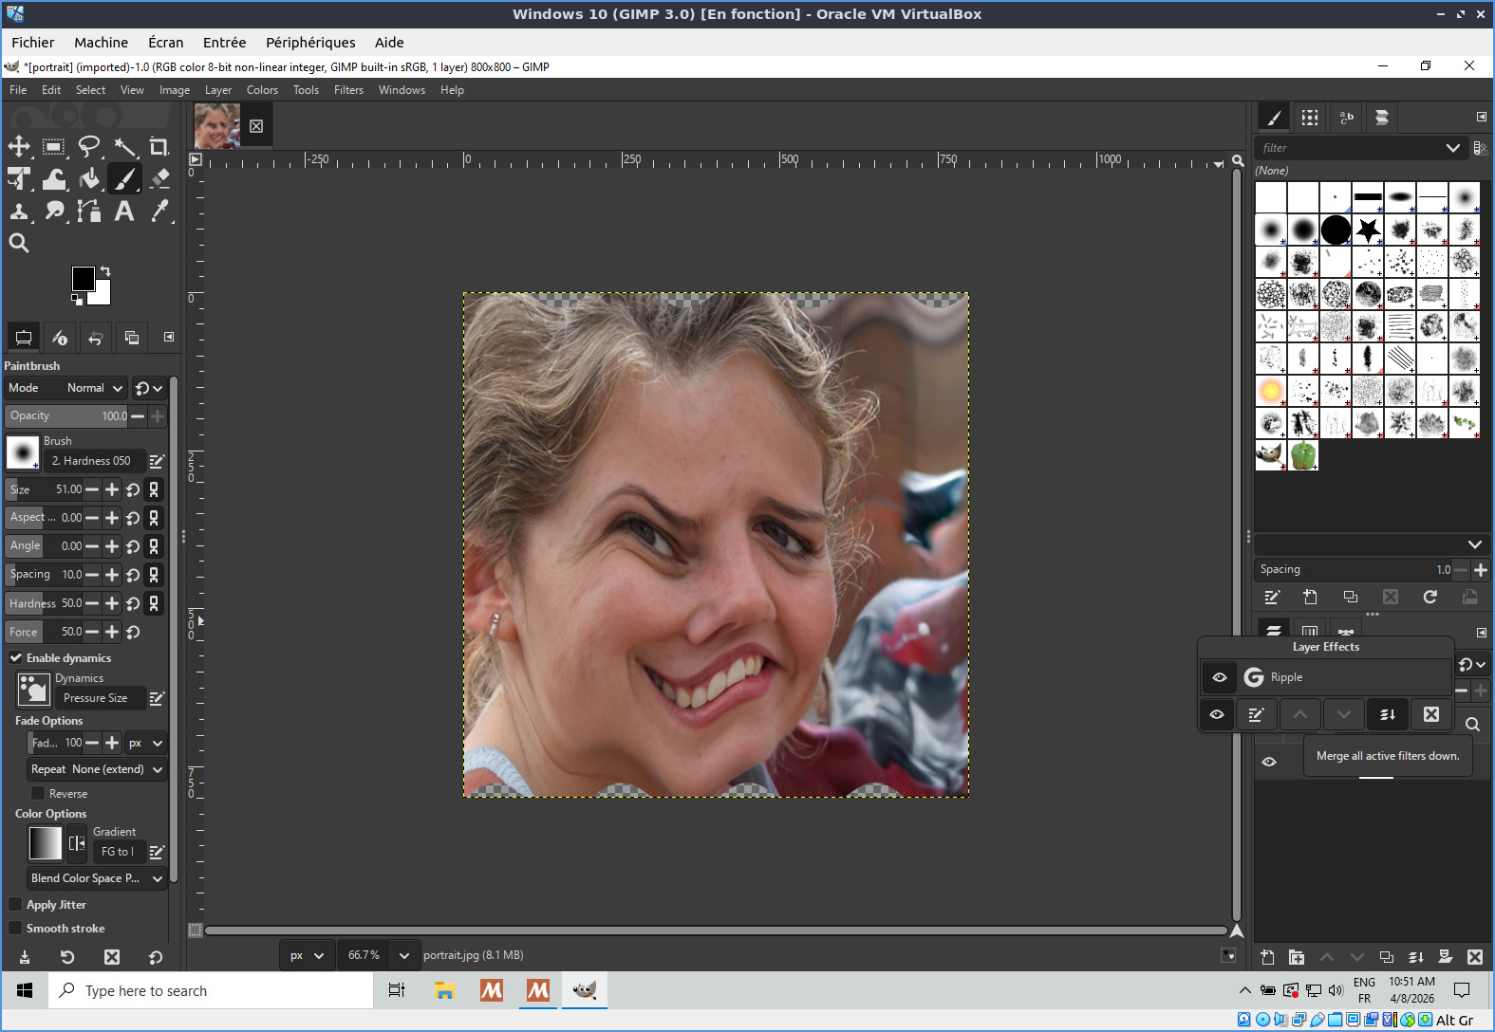Open the Repeat None (extend) dropdown

coord(97,769)
